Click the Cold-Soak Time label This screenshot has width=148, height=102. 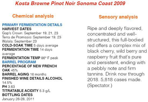click(x=17, y=45)
